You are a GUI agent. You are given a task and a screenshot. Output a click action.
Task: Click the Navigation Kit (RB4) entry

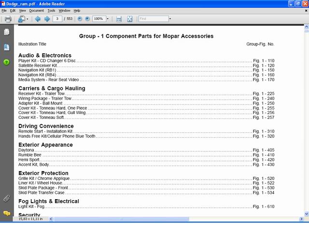37,75
